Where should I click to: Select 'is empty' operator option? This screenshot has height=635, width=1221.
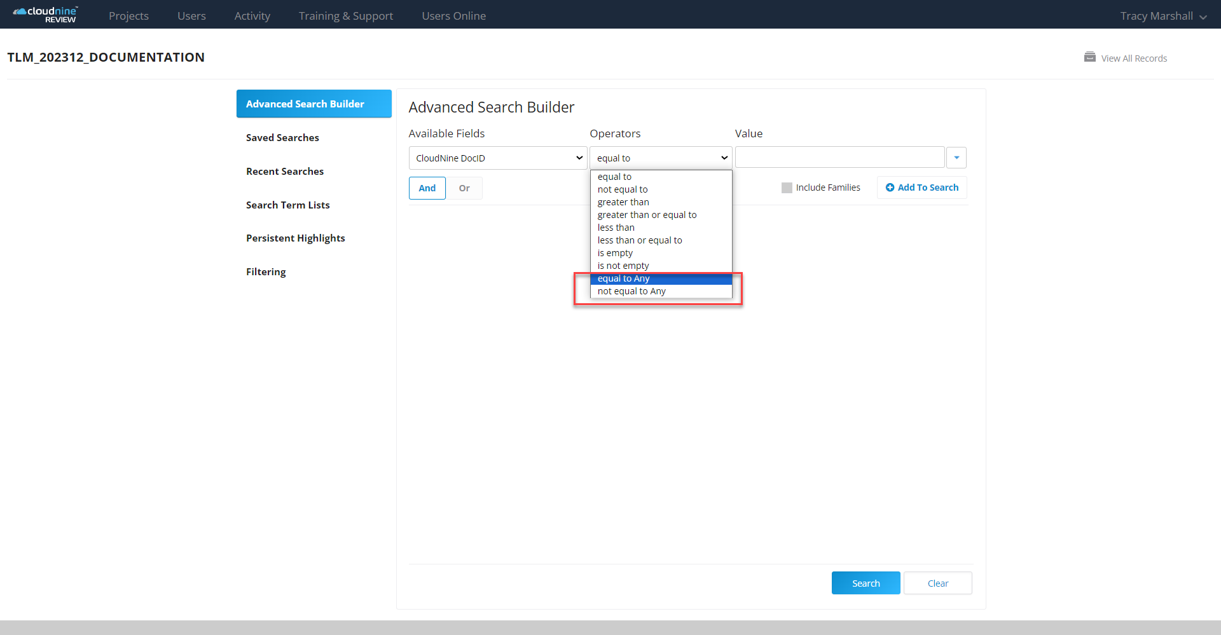(x=661, y=253)
